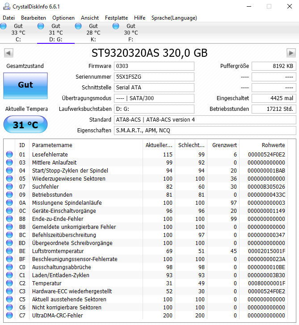Click status orb for Ausschaltungsabbrüche

[x=9, y=267]
